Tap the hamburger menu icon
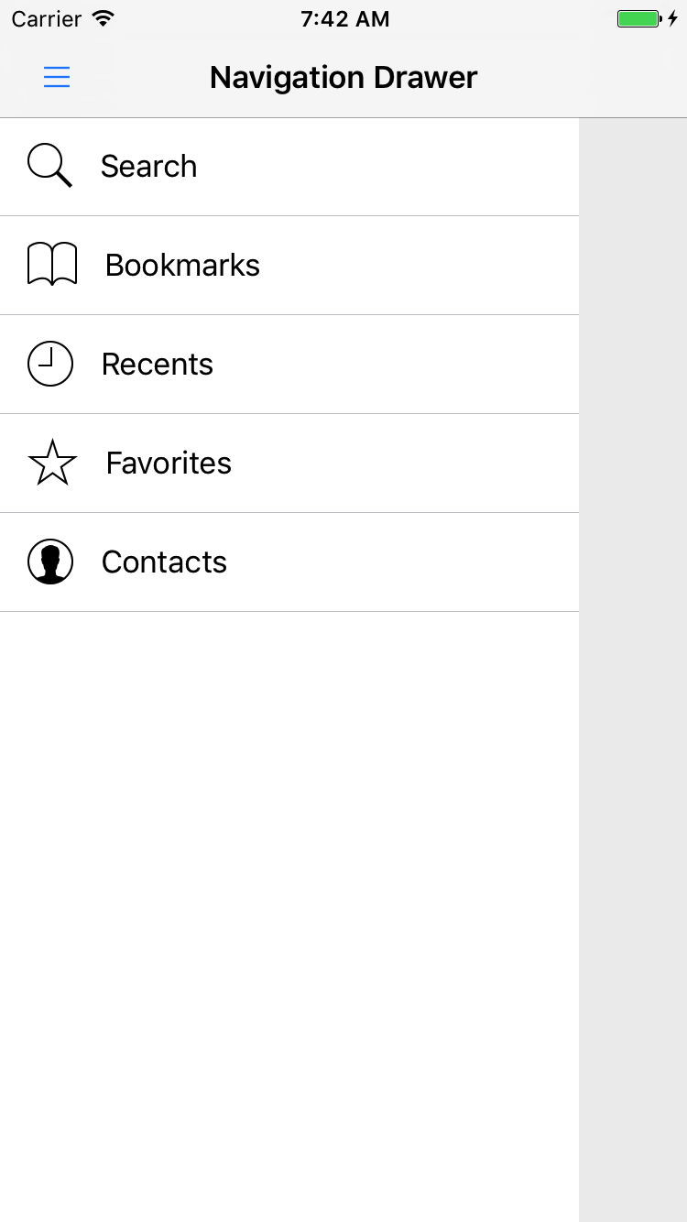The width and height of the screenshot is (687, 1222). 57,78
